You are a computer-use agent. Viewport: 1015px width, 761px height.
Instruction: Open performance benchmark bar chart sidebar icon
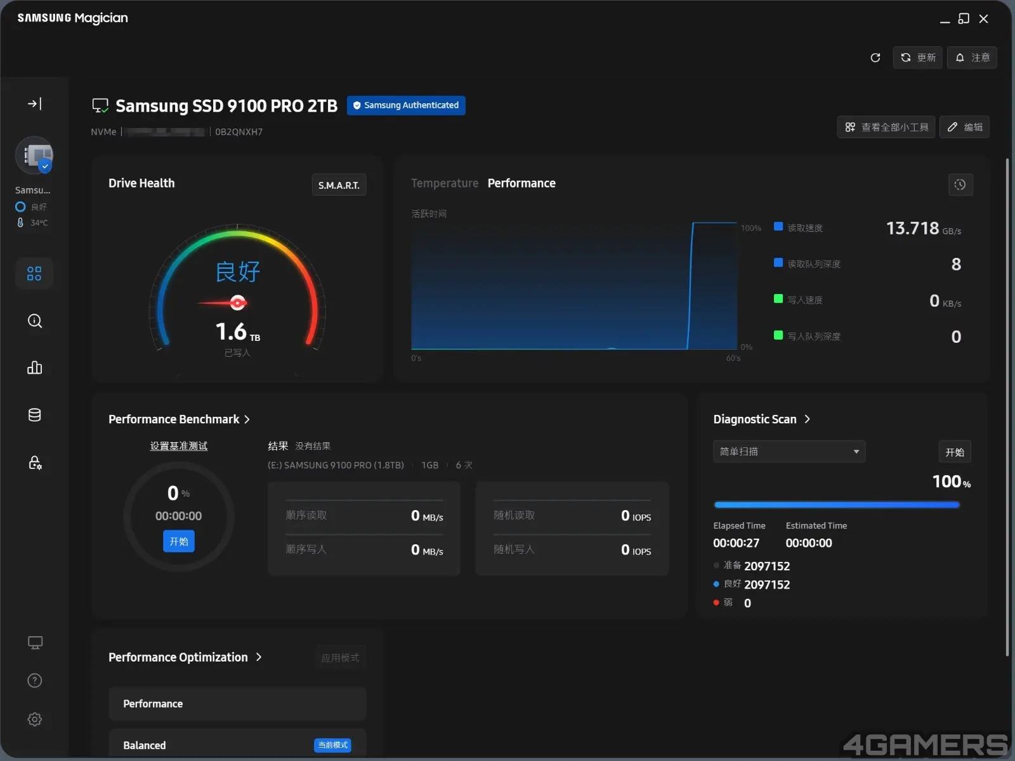tap(34, 368)
